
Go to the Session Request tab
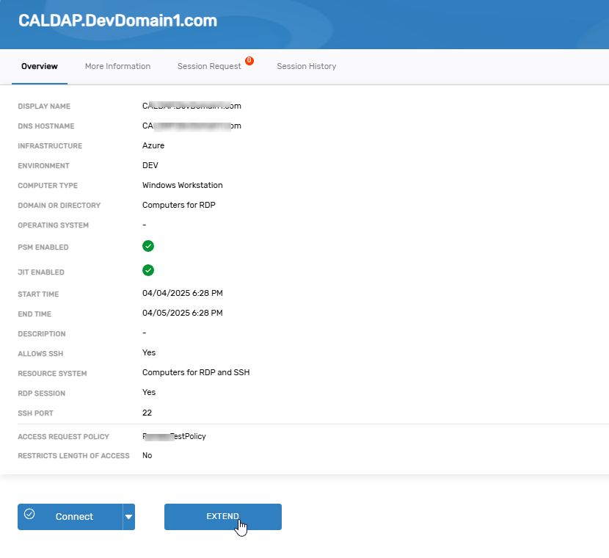coord(209,66)
